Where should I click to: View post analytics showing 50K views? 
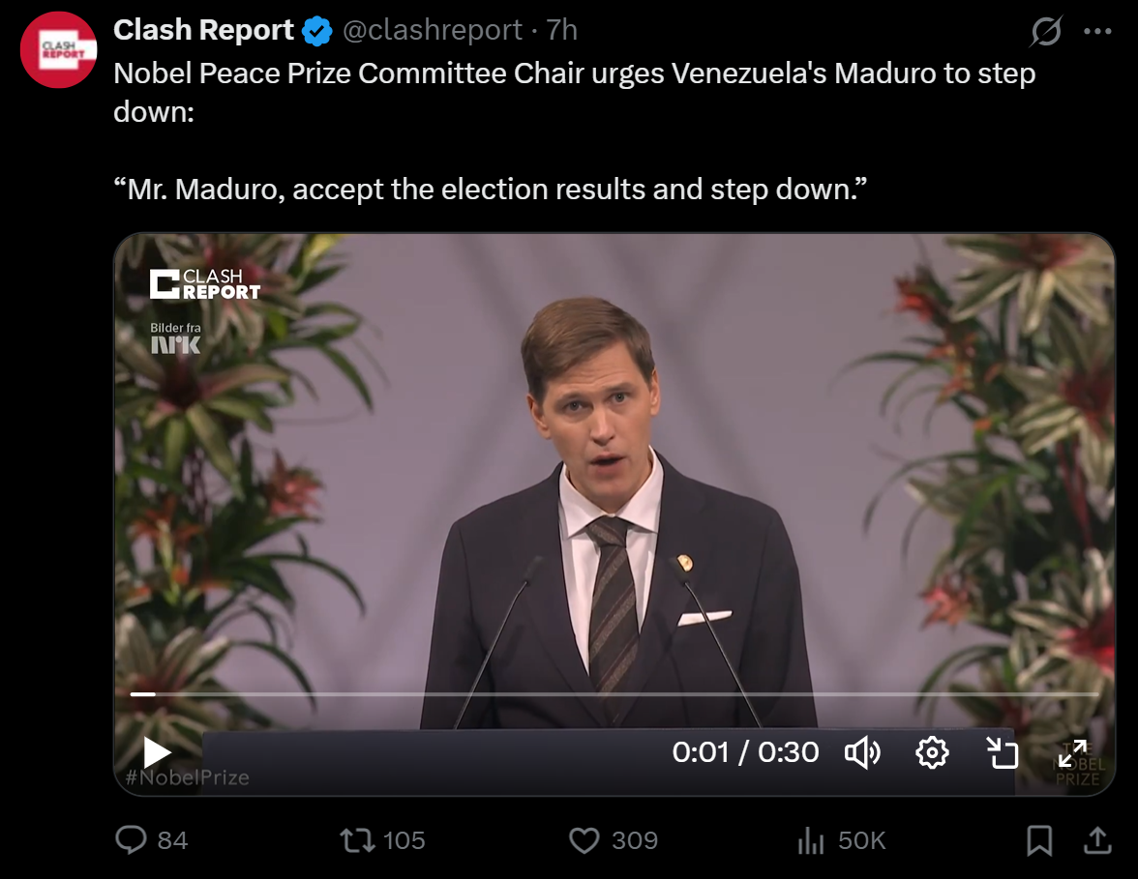(811, 840)
